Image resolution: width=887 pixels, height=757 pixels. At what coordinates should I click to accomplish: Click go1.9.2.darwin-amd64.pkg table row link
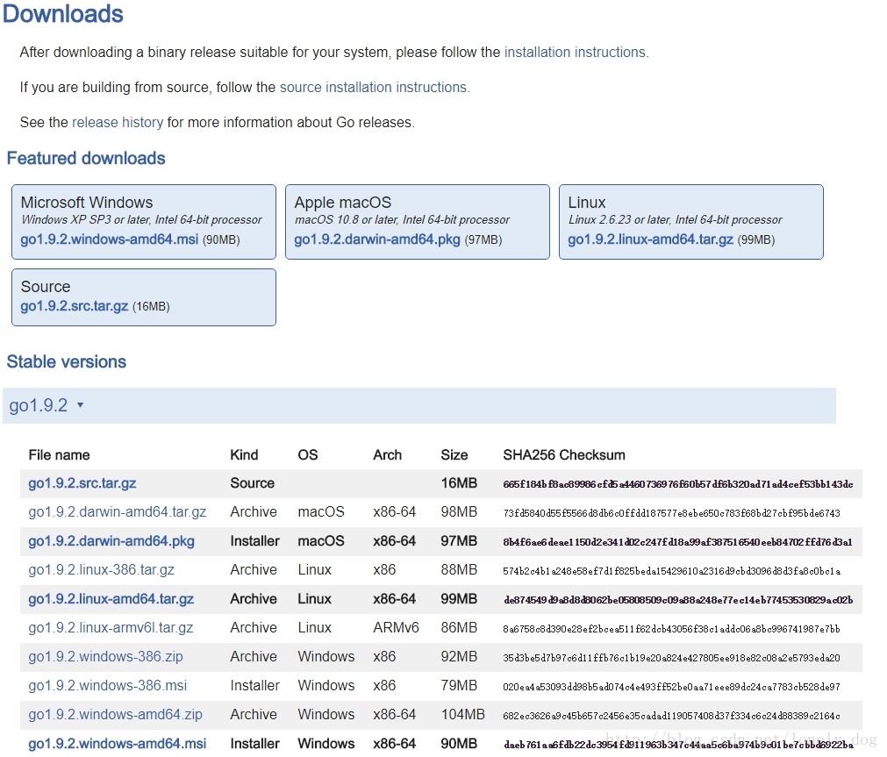pyautogui.click(x=111, y=541)
